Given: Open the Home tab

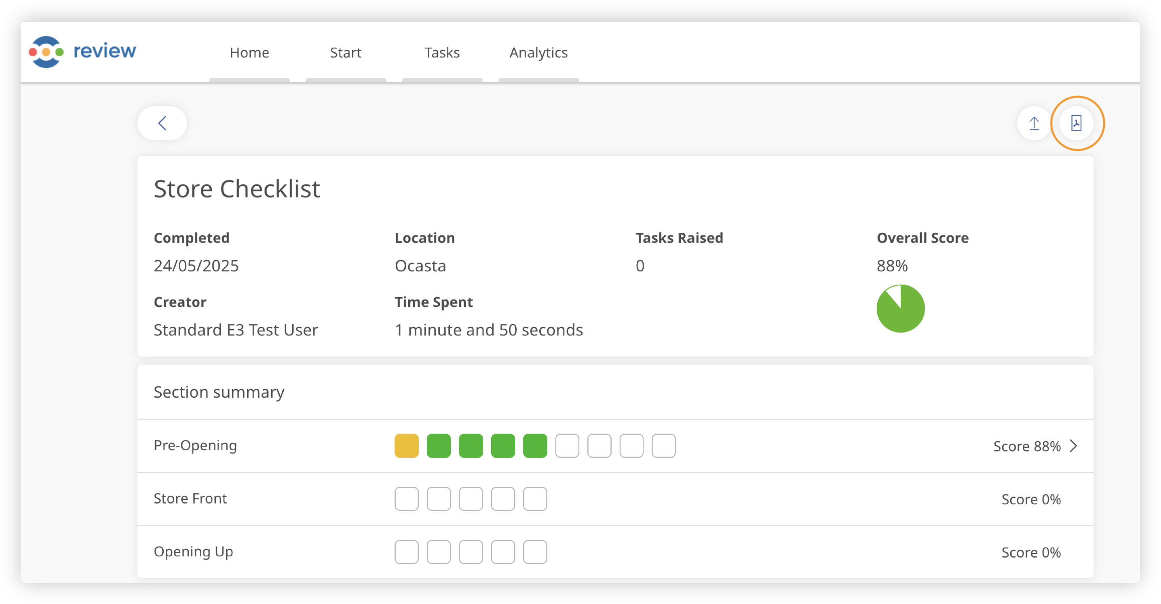Looking at the screenshot, I should (x=249, y=52).
